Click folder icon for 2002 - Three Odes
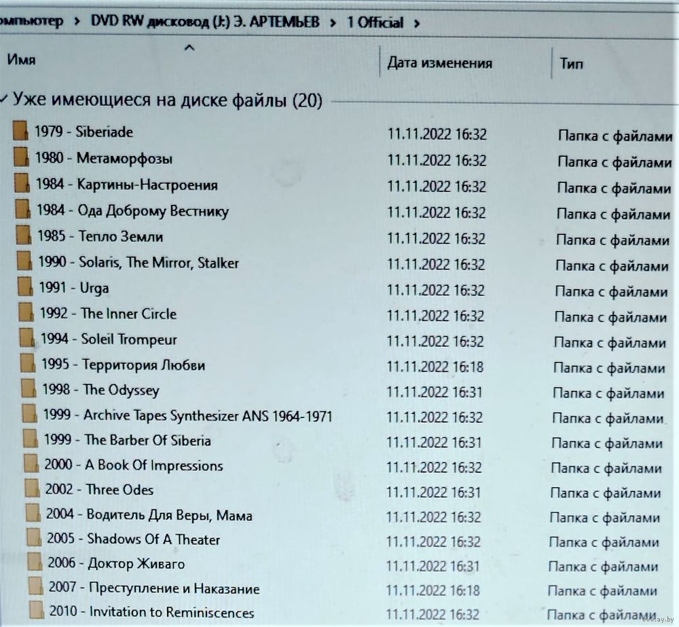Screen dimensions: 679x627 tap(33, 488)
